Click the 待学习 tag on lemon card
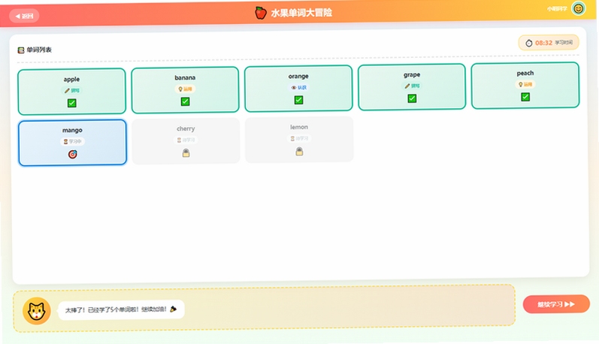599x344 pixels. click(299, 139)
